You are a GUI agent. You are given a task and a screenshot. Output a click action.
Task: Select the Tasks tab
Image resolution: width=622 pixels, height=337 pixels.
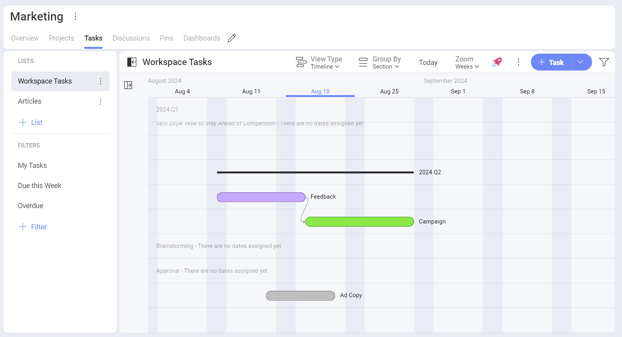(x=93, y=38)
